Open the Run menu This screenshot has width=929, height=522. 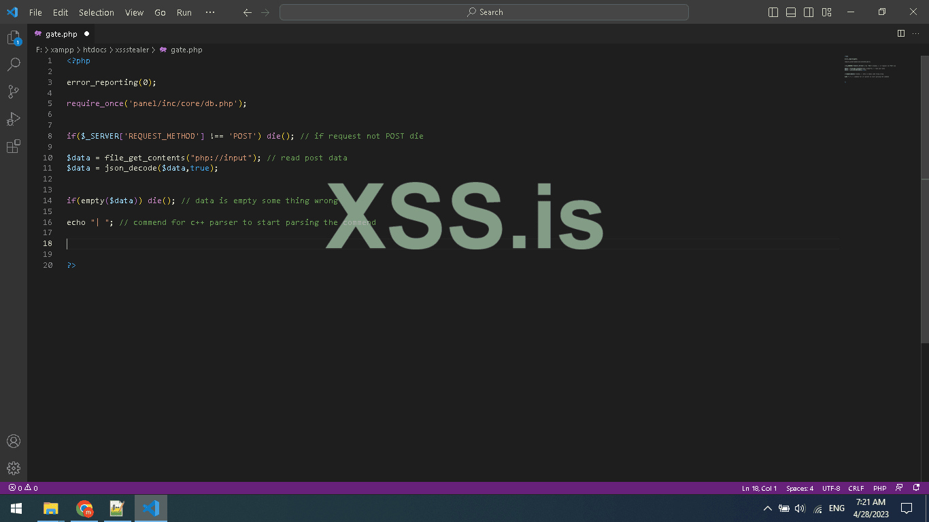pos(184,12)
